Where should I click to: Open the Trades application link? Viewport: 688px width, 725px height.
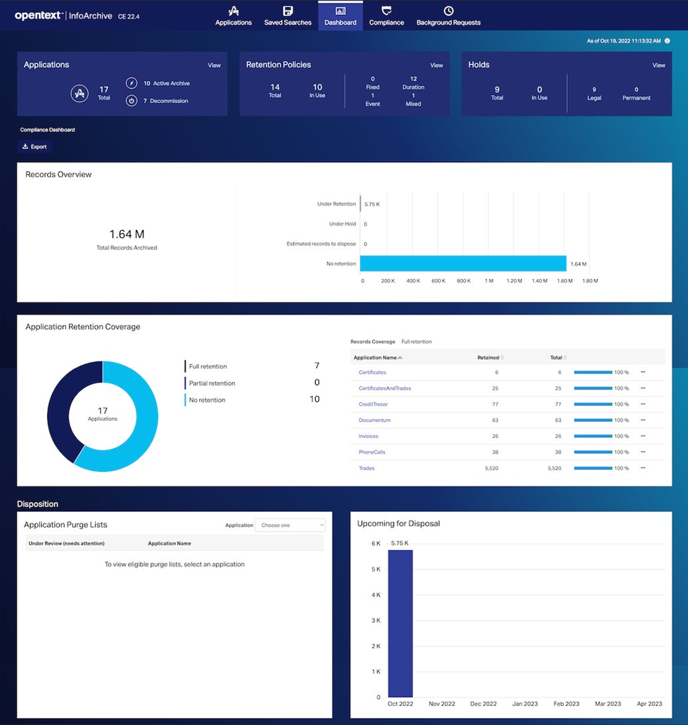tap(366, 468)
